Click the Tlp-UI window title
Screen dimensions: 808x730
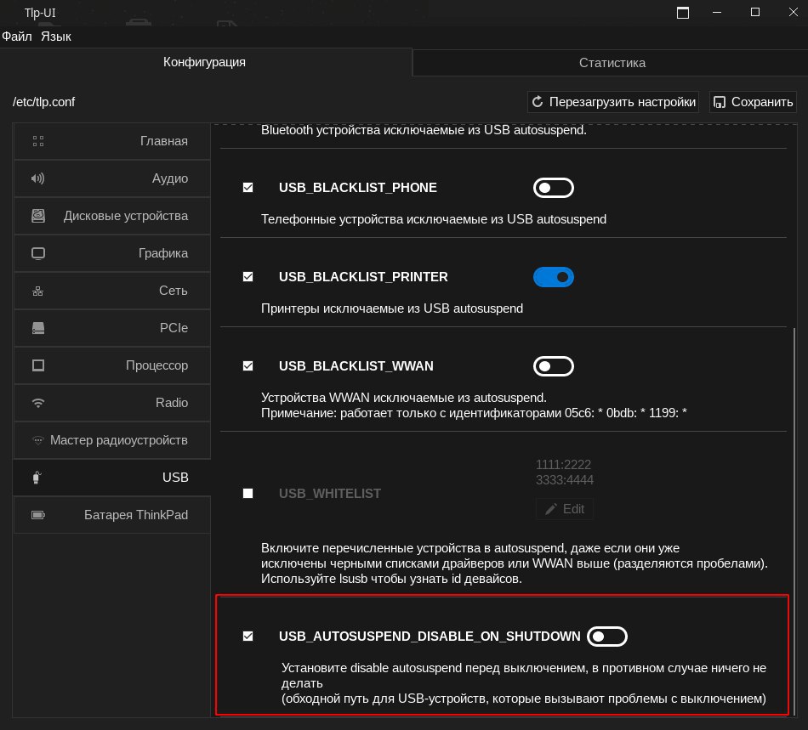40,13
